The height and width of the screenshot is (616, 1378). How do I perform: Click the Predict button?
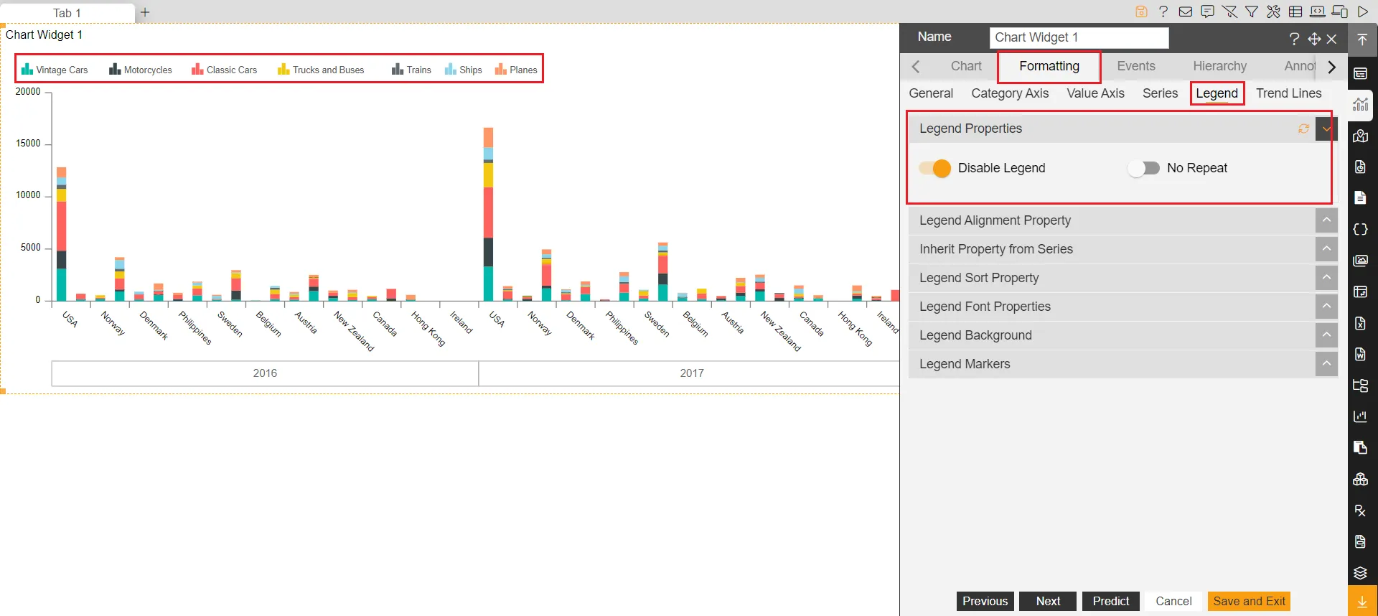point(1110,602)
